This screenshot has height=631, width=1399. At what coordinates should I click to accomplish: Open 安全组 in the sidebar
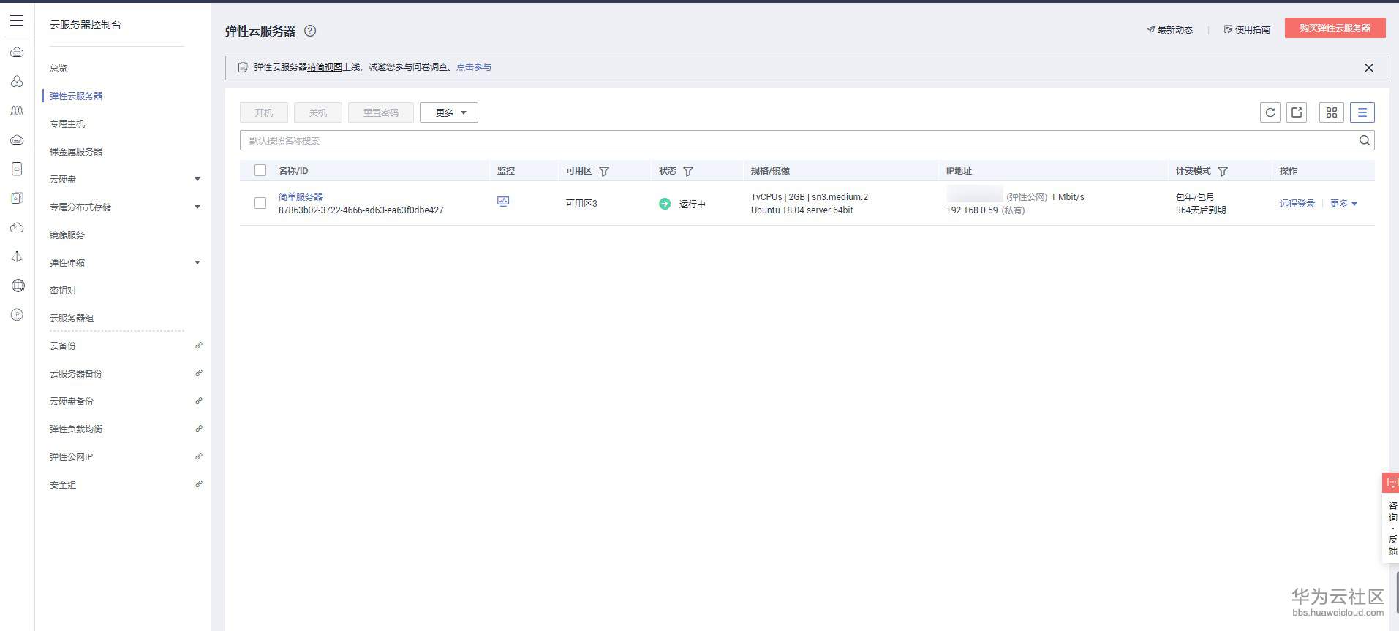coord(63,484)
